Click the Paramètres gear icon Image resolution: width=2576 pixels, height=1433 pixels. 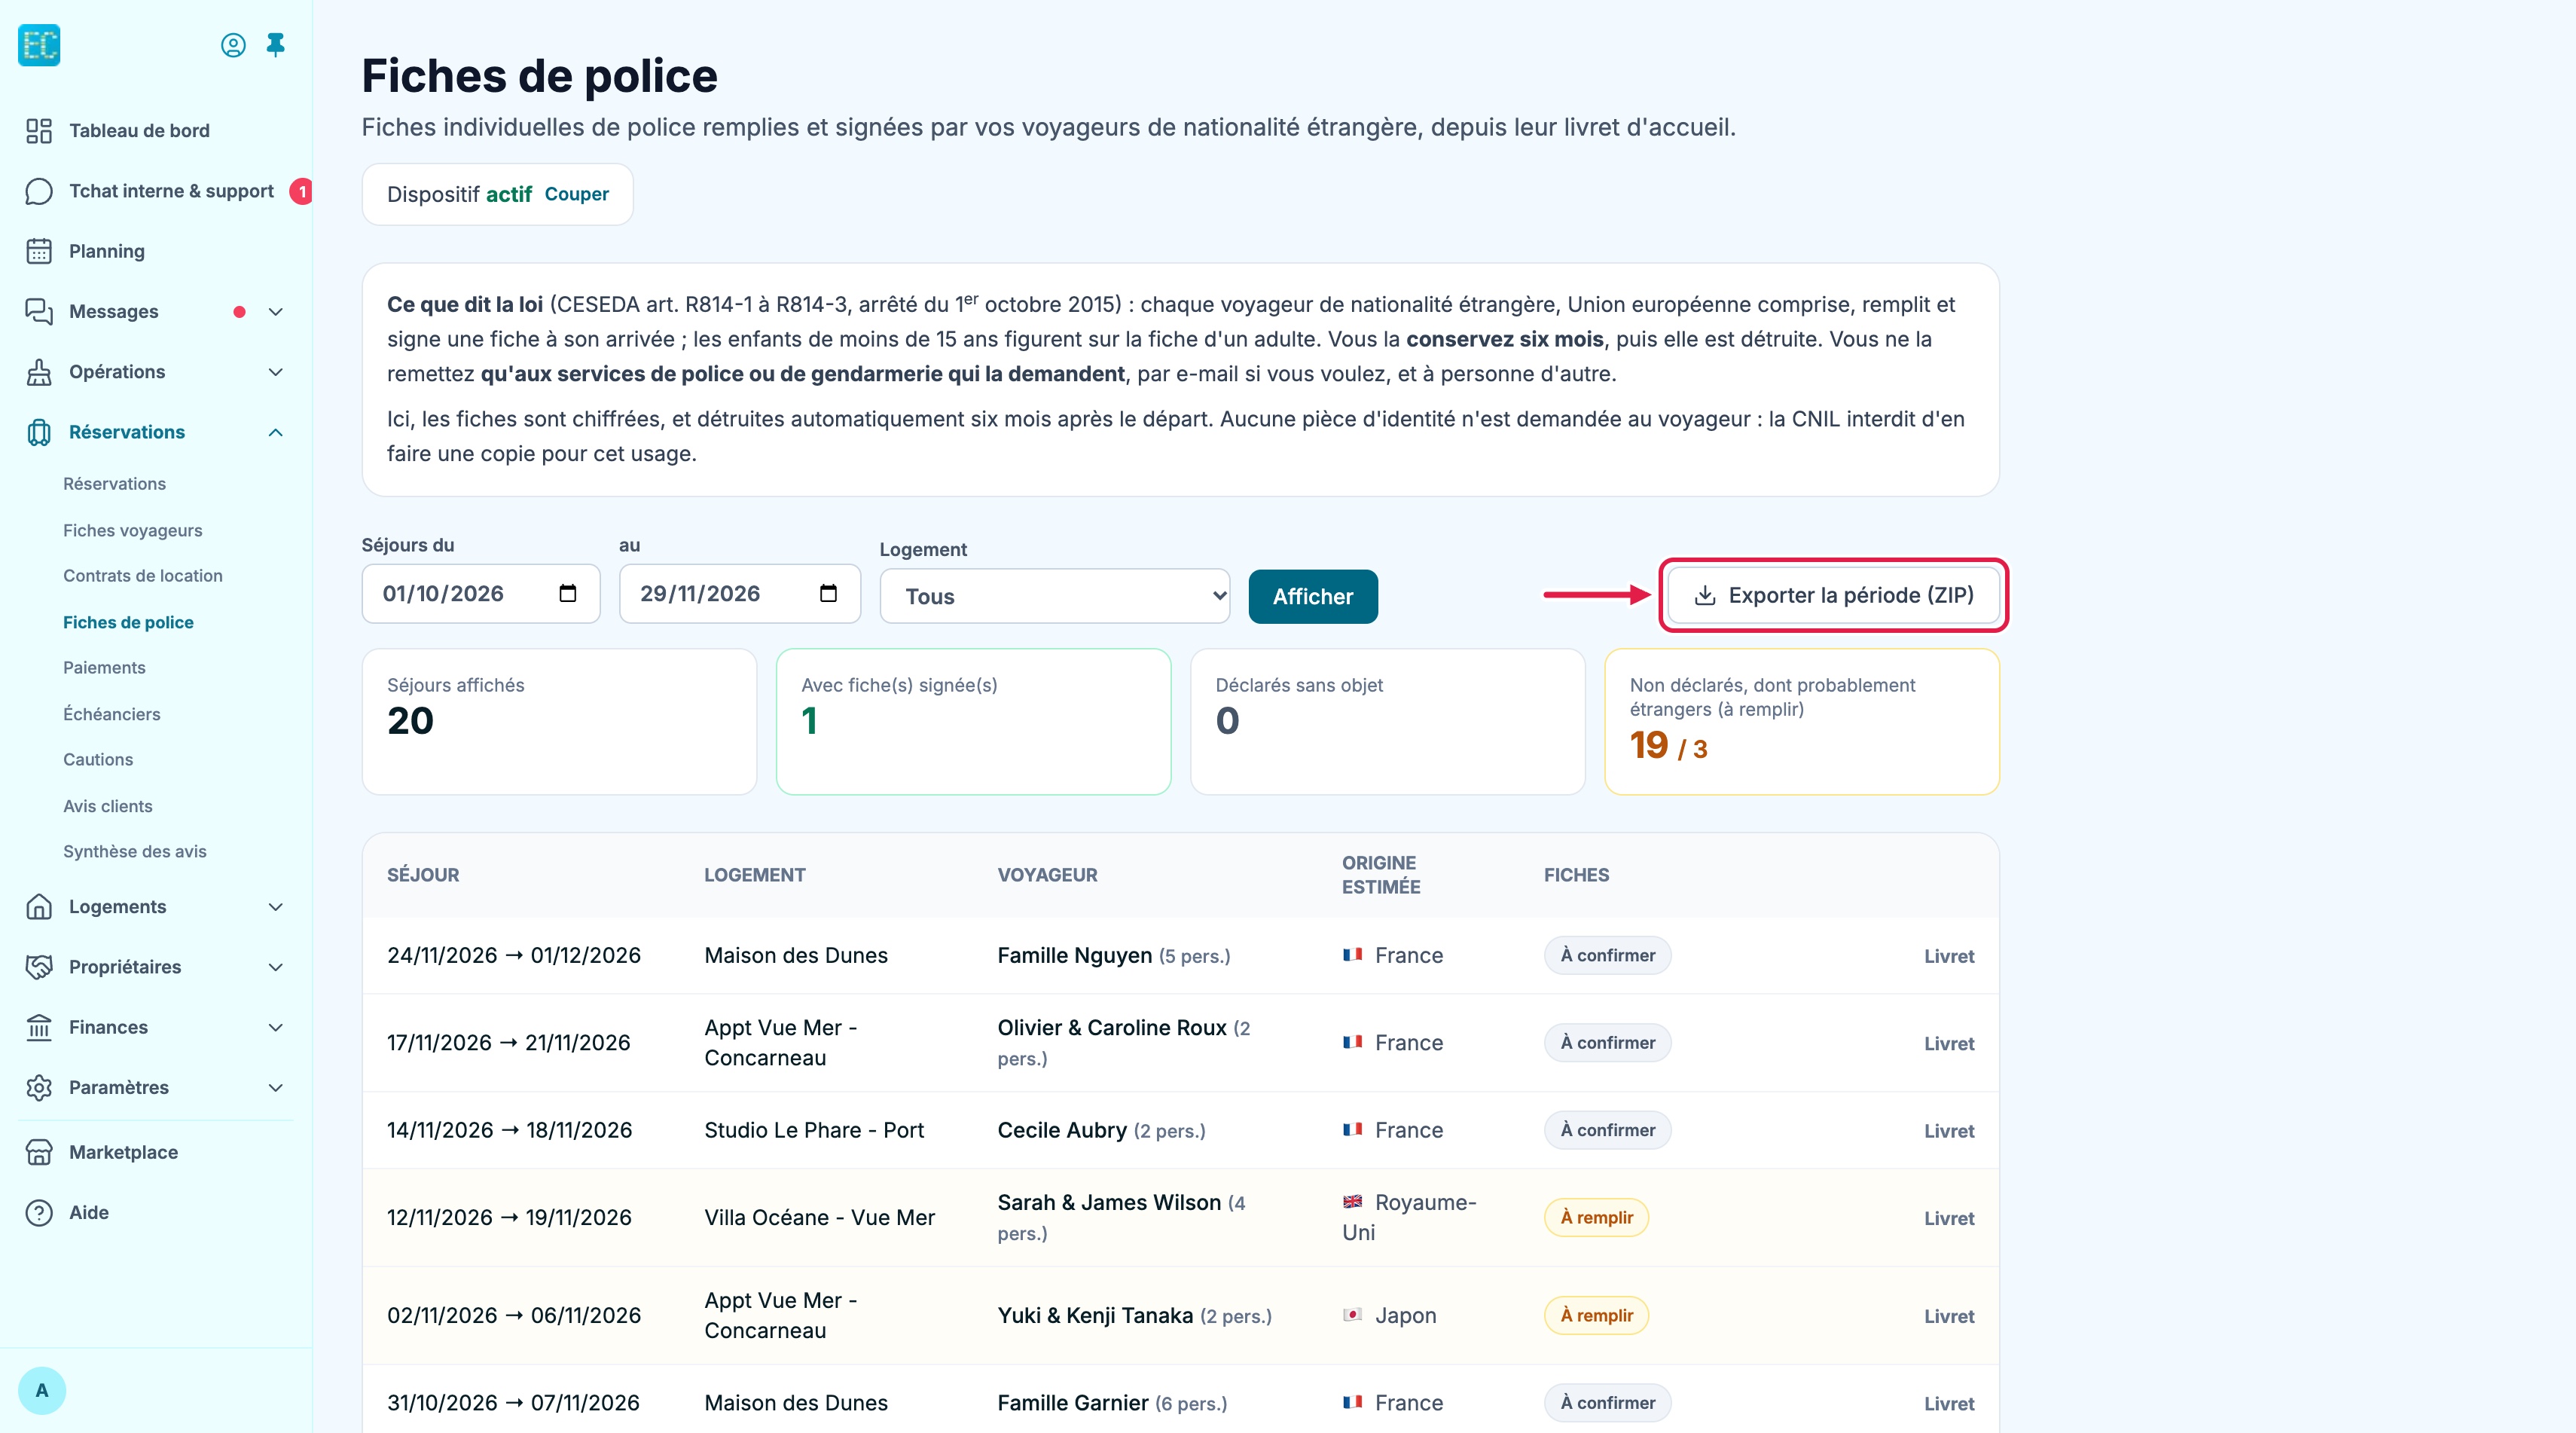click(x=39, y=1088)
